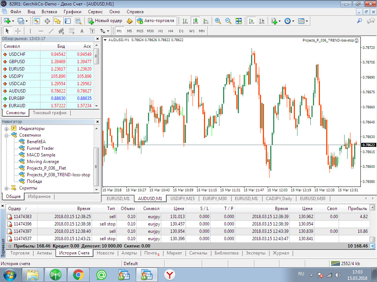Switch chart to bar chart icon
Image resolution: width=377 pixels, height=282 pixels.
[185, 21]
